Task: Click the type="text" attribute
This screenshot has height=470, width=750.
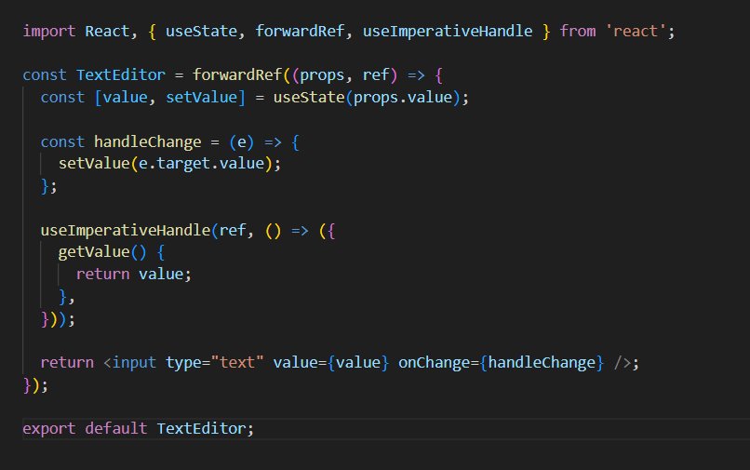Action: click(215, 363)
